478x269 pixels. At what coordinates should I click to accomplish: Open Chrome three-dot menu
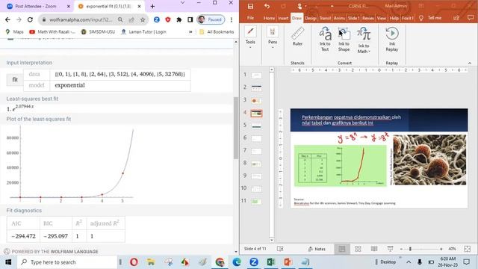point(232,19)
